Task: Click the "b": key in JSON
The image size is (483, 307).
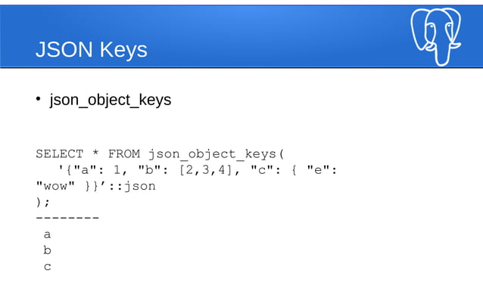Action: pos(154,169)
